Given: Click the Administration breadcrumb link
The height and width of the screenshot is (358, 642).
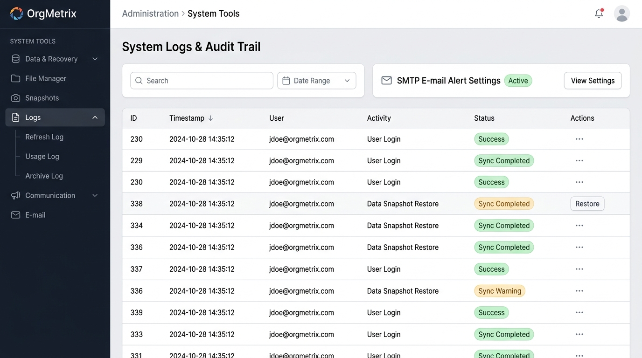Looking at the screenshot, I should (x=150, y=14).
